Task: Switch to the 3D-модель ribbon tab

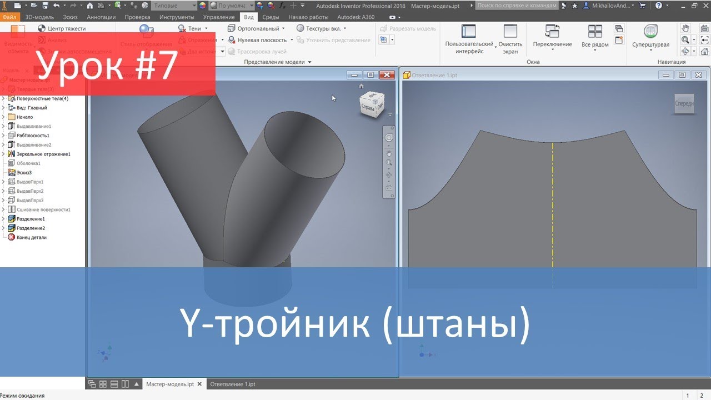Action: point(40,17)
